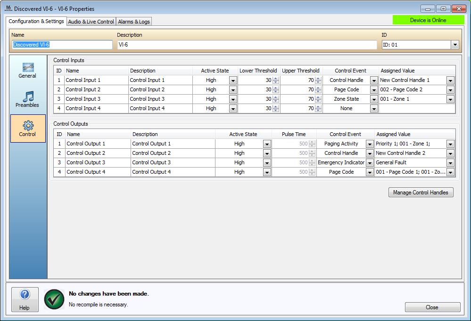Click the 'Zone State' control event
The width and height of the screenshot is (471, 321).
coord(347,99)
